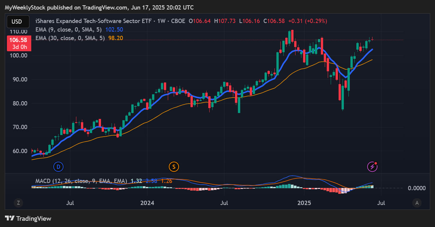Click the red 106.58 price label
435x227 pixels.
coord(19,43)
